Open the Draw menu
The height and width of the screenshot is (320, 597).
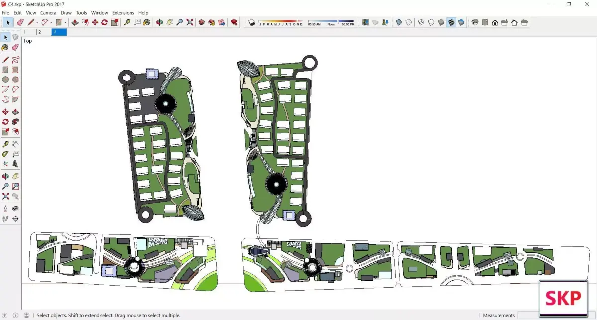pyautogui.click(x=66, y=13)
